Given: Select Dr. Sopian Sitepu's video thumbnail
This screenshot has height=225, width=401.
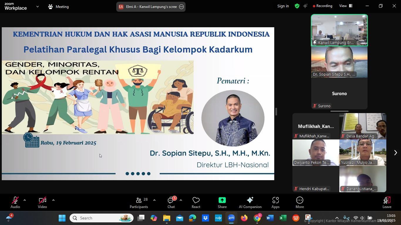Looking at the screenshot, I should 339,62.
